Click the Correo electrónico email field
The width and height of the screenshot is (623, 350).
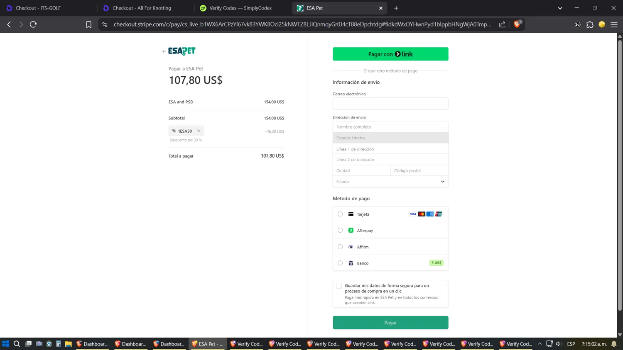click(390, 103)
